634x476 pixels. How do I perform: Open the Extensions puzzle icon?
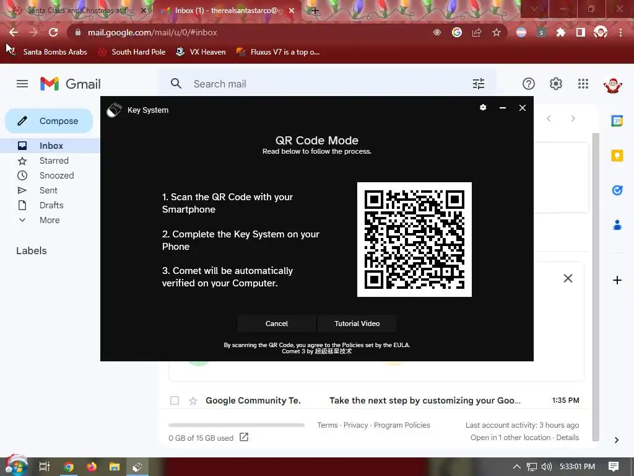click(x=561, y=32)
